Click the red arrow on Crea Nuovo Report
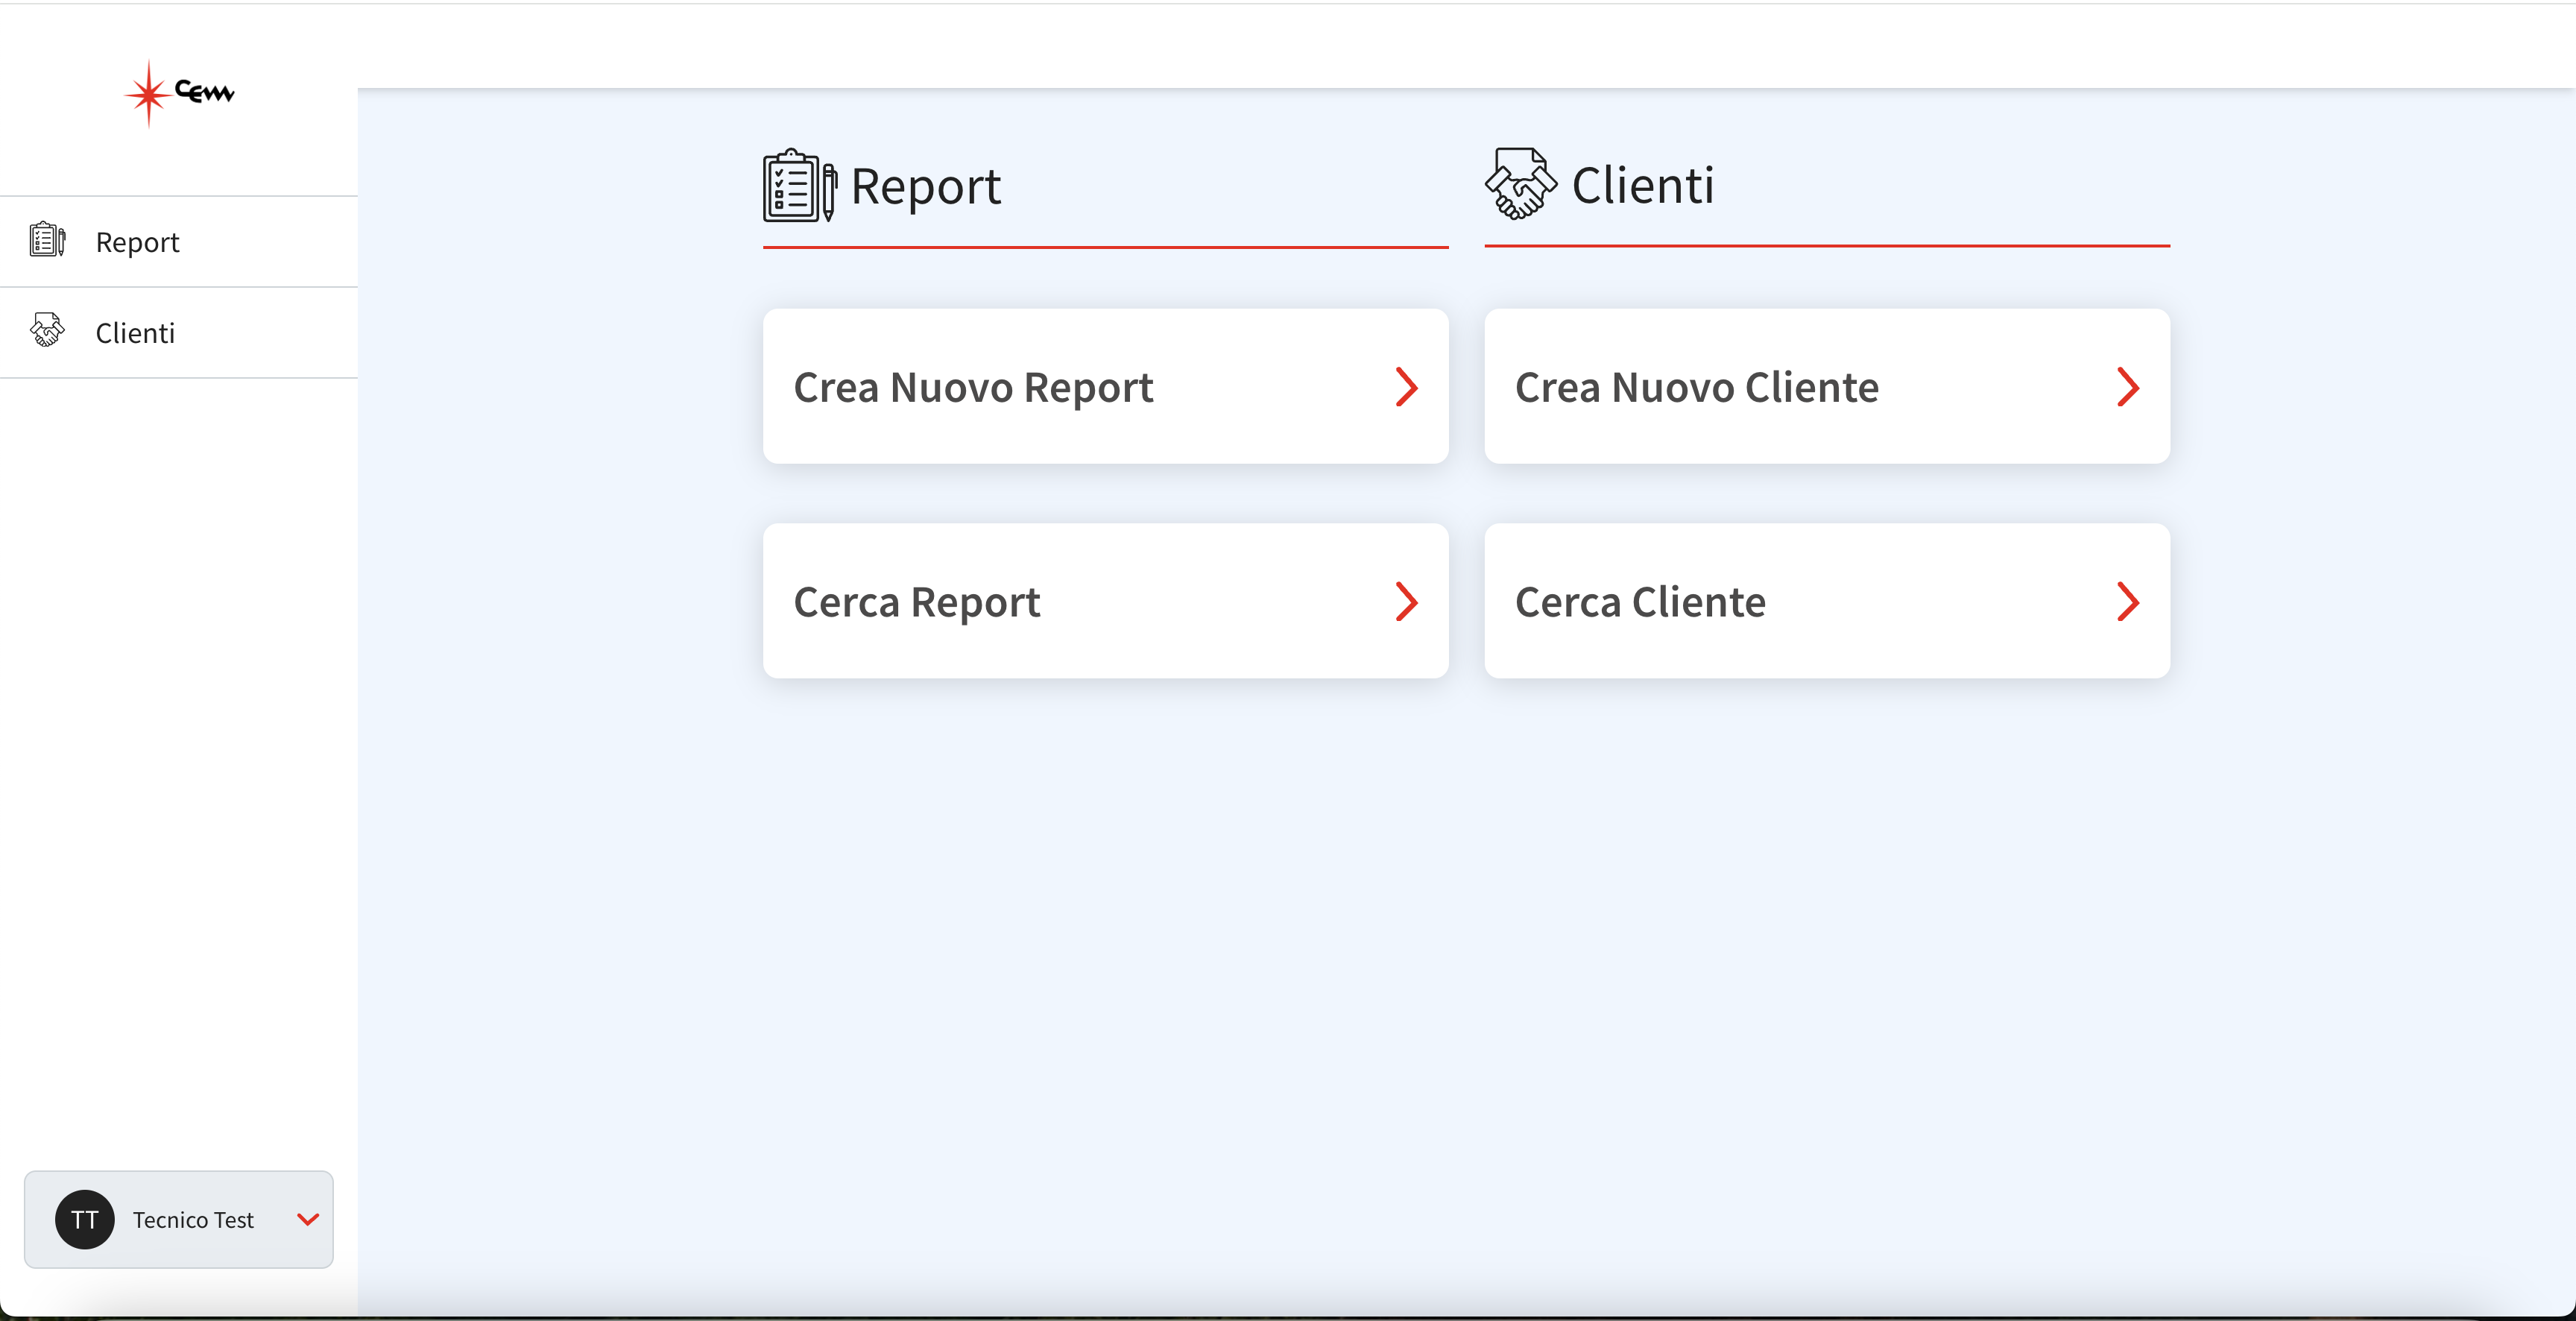 (x=1407, y=387)
